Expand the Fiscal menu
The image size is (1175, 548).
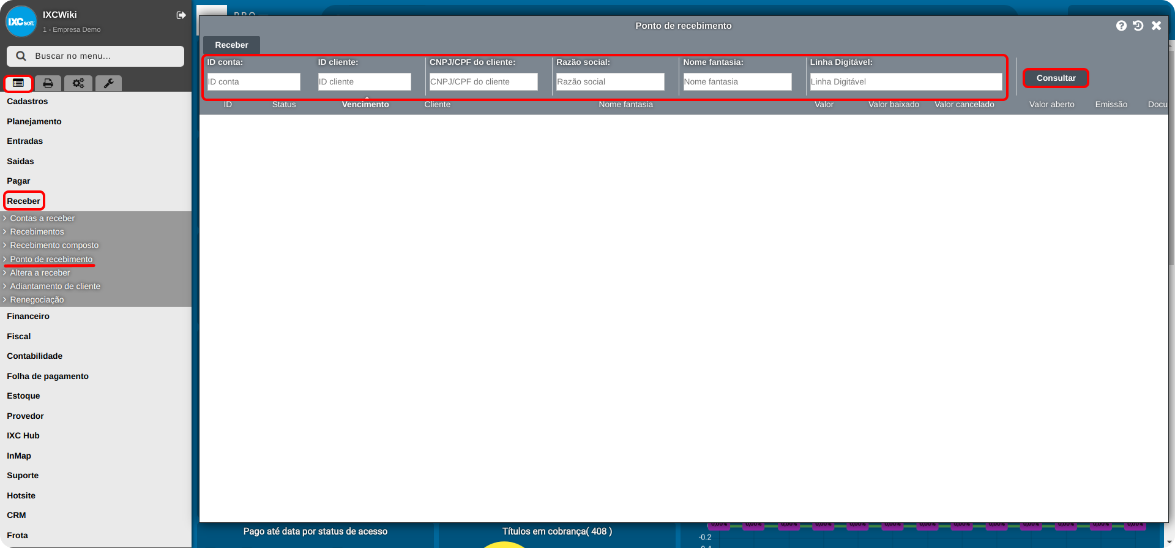pyautogui.click(x=18, y=337)
